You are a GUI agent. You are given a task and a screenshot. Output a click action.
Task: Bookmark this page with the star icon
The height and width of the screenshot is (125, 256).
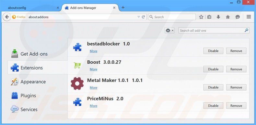click(x=201, y=17)
